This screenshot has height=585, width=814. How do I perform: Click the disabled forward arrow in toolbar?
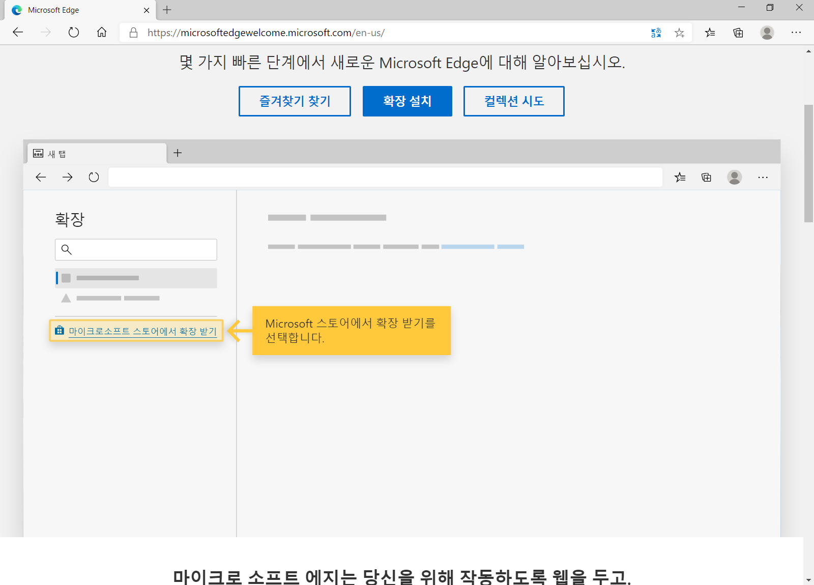pos(46,33)
